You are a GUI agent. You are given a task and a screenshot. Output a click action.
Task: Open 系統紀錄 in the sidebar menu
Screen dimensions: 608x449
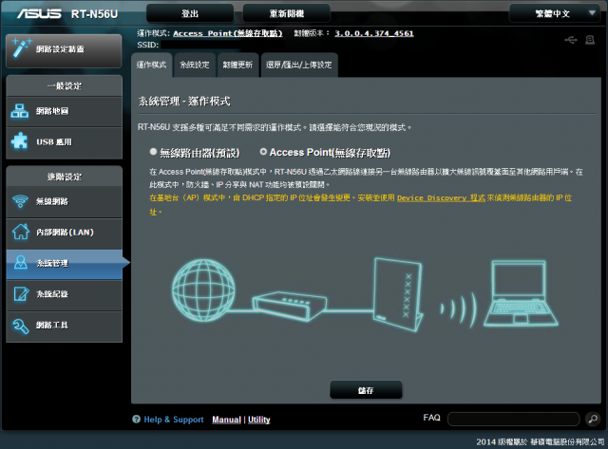tap(64, 294)
